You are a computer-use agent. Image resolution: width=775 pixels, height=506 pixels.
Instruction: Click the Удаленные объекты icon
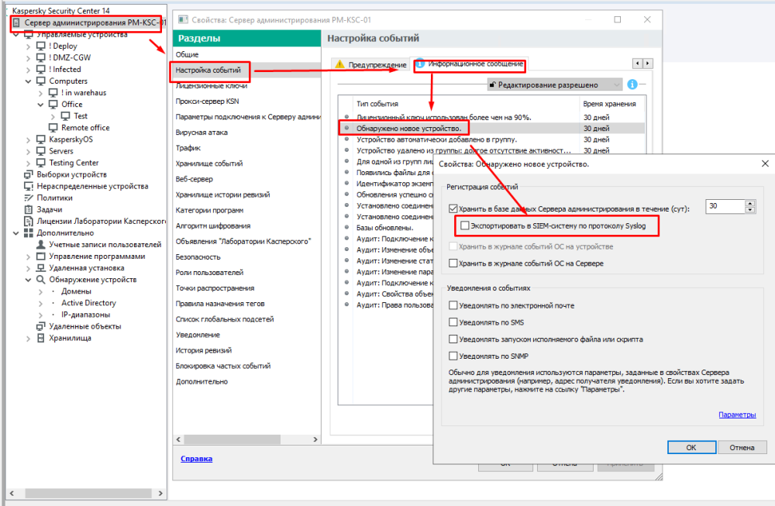tap(41, 326)
